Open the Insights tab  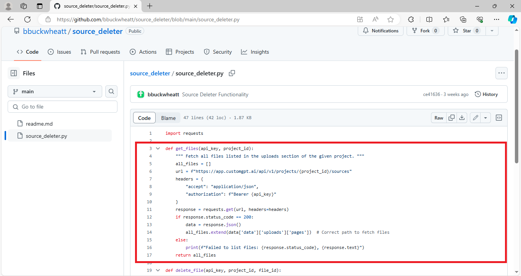tap(255, 52)
